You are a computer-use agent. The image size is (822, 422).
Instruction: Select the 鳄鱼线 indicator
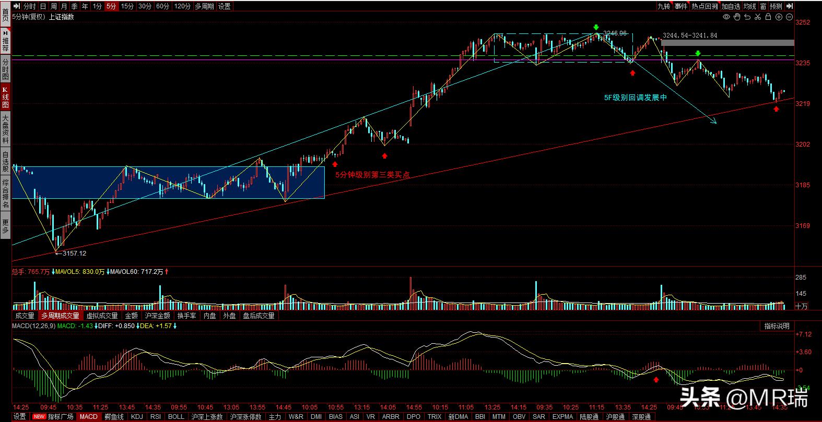point(114,417)
